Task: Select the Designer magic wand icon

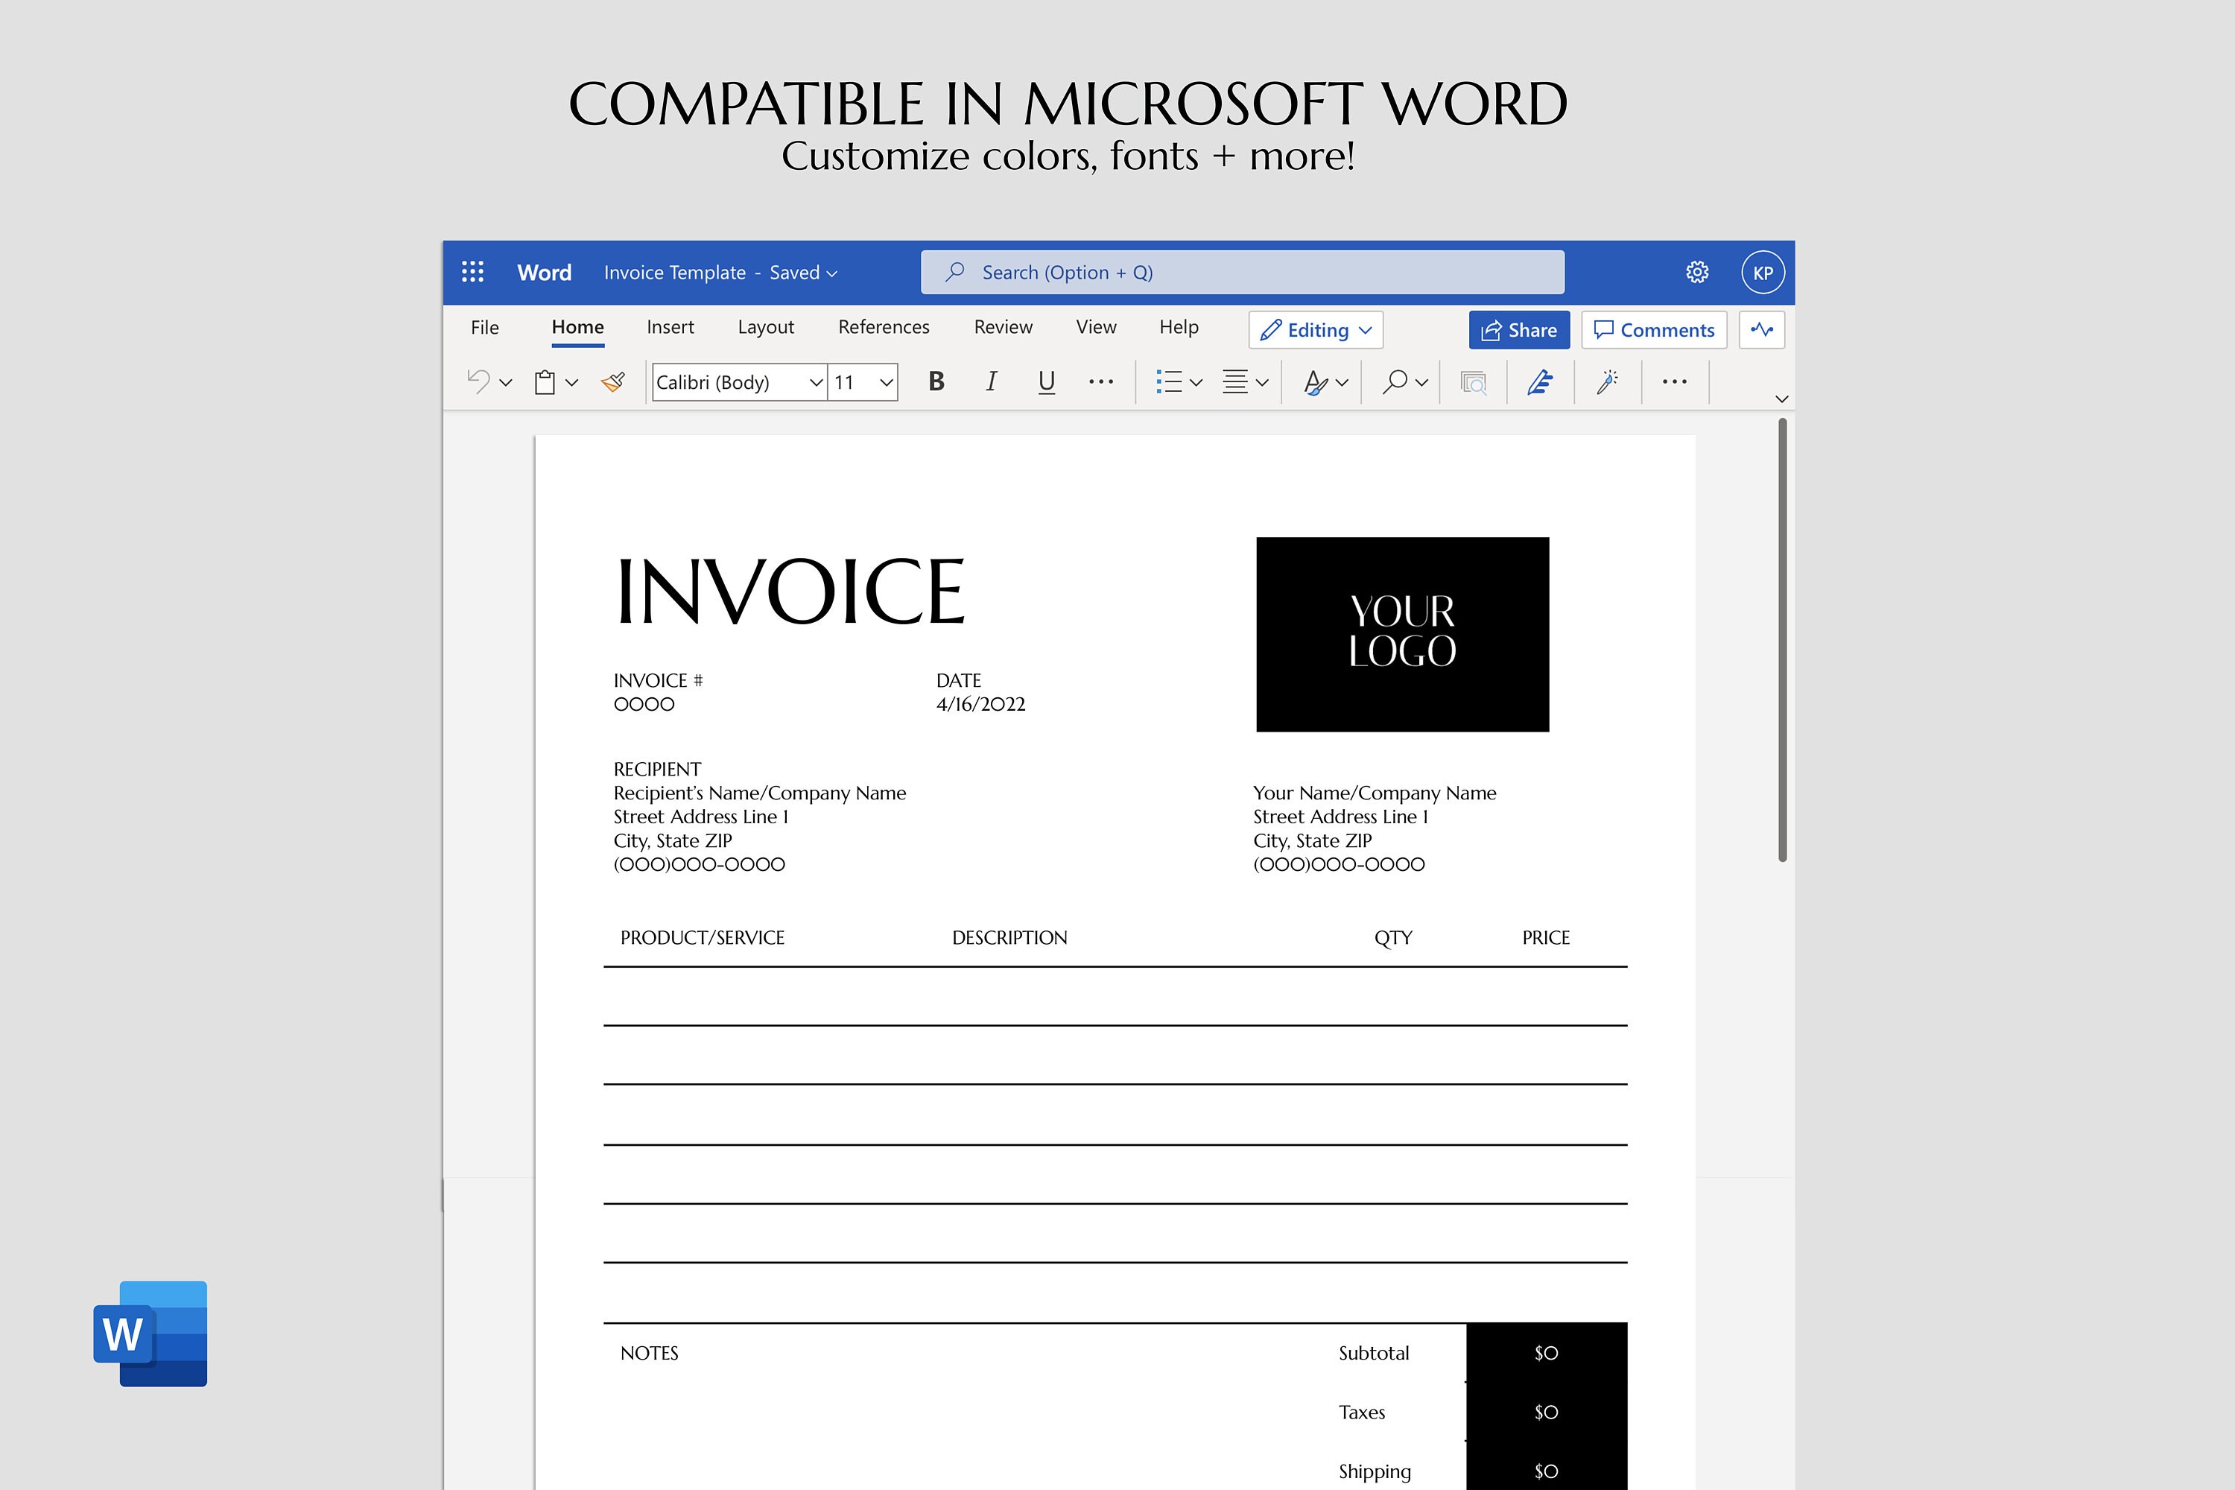Action: tap(1607, 382)
